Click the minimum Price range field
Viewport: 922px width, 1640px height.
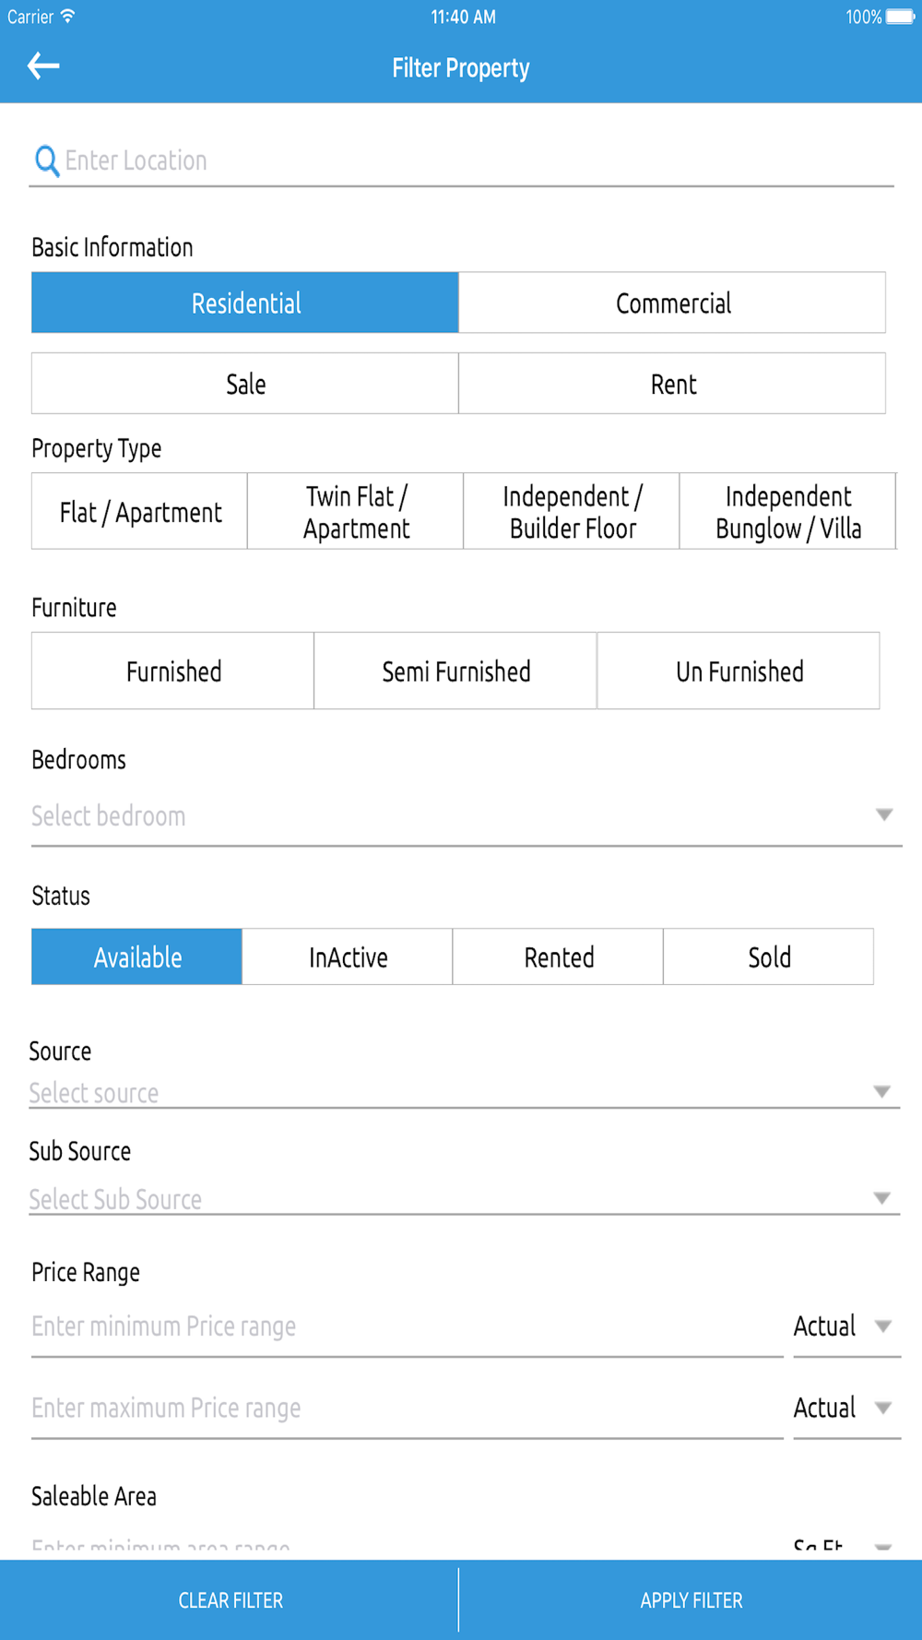pos(406,1326)
